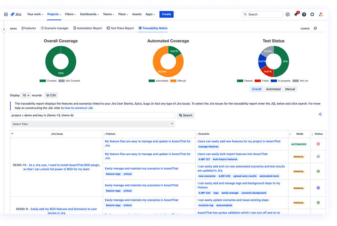The height and width of the screenshot is (226, 337).
Task: Open the Test Plans Report
Action: click(120, 28)
